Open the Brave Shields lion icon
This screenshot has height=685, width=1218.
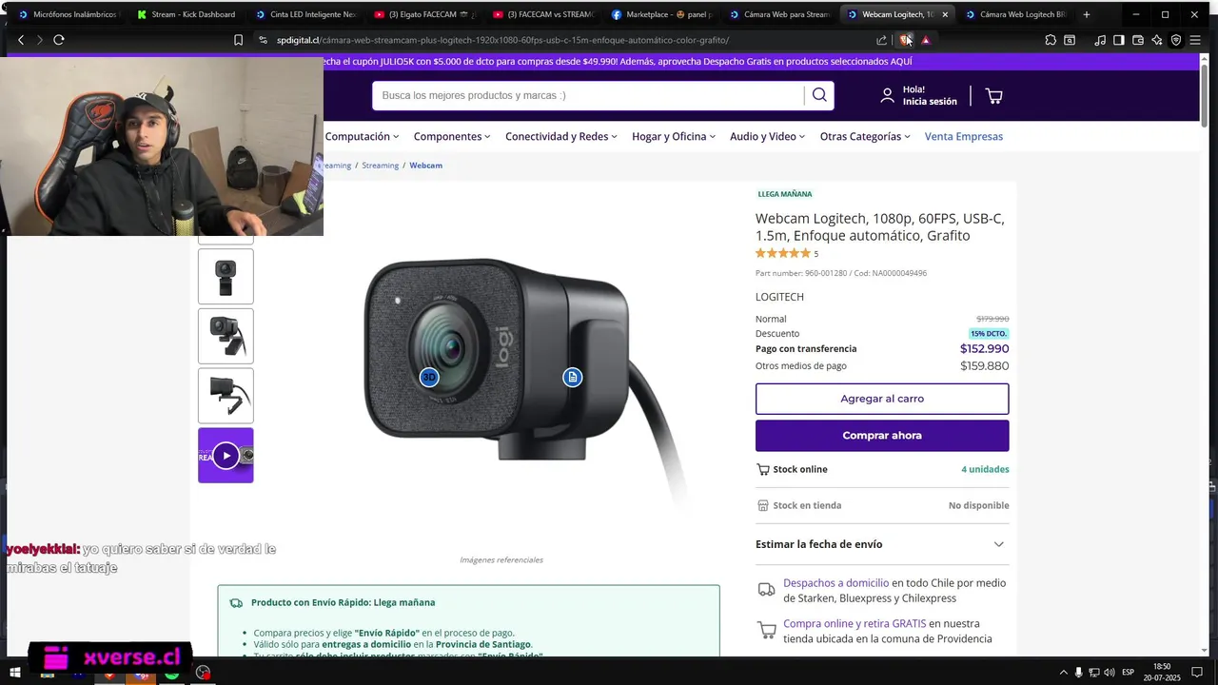tap(906, 40)
